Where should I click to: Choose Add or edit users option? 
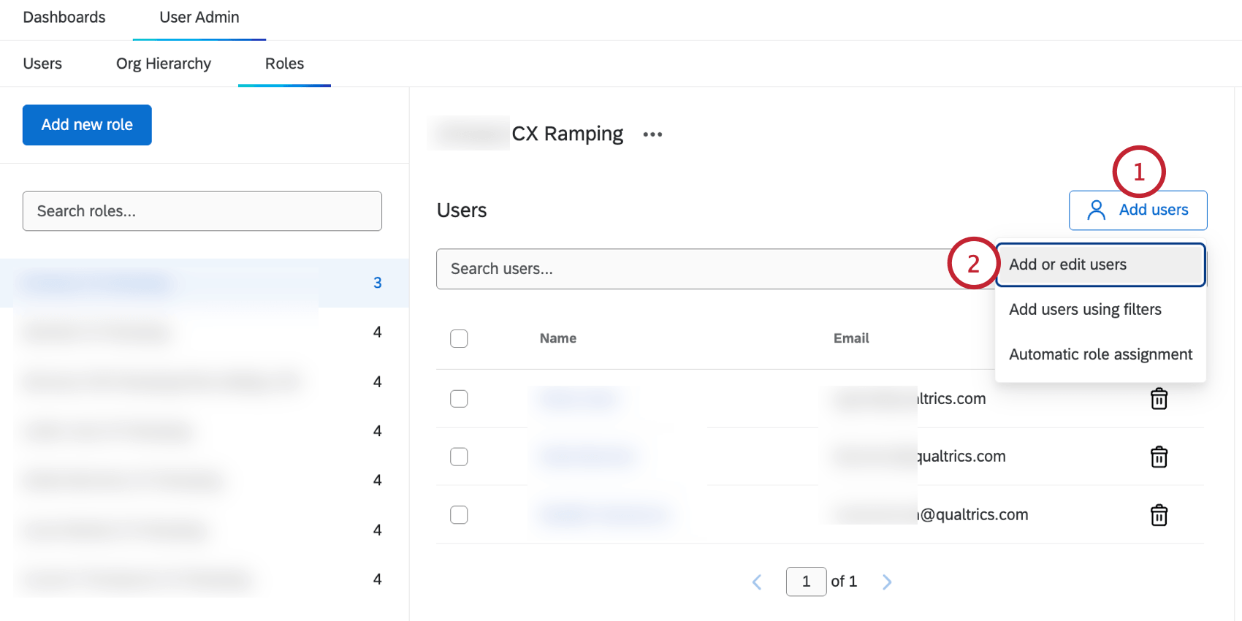click(x=1100, y=264)
